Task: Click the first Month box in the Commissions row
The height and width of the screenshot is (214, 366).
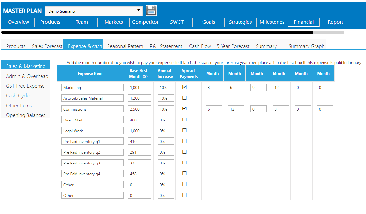Action: (x=214, y=108)
